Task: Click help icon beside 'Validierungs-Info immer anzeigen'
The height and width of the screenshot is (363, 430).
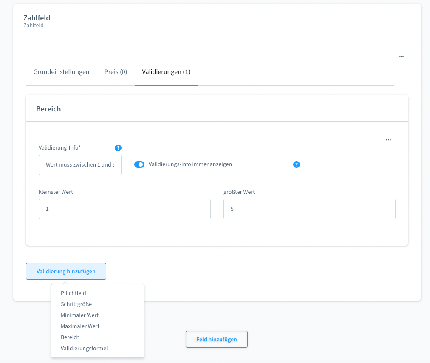Action: click(x=297, y=164)
